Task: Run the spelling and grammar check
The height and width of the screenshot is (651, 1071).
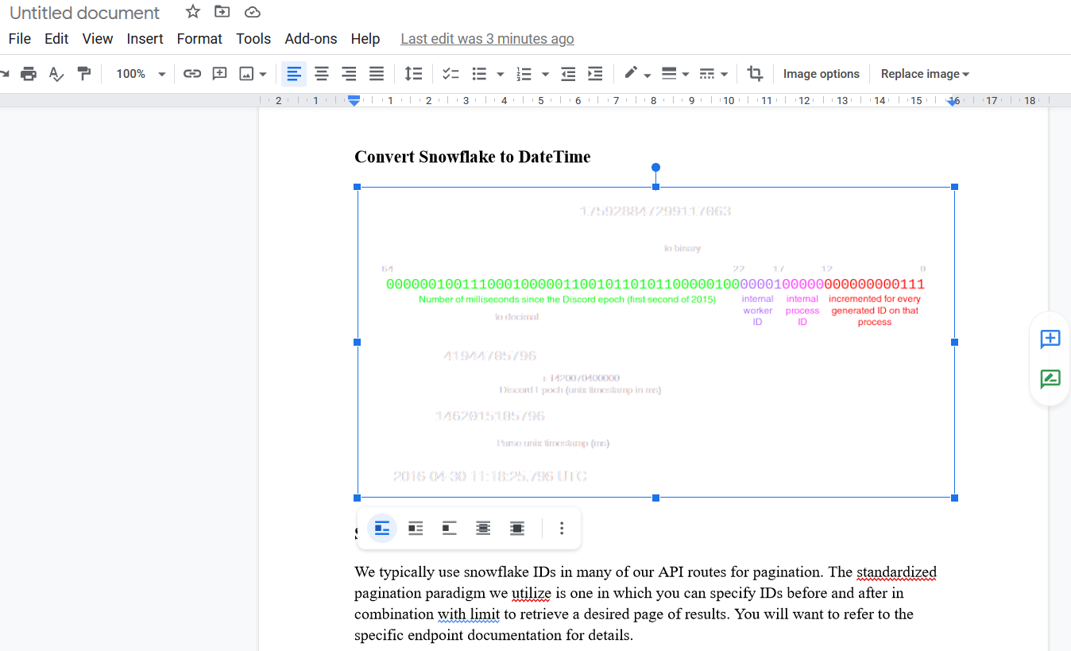Action: [55, 73]
